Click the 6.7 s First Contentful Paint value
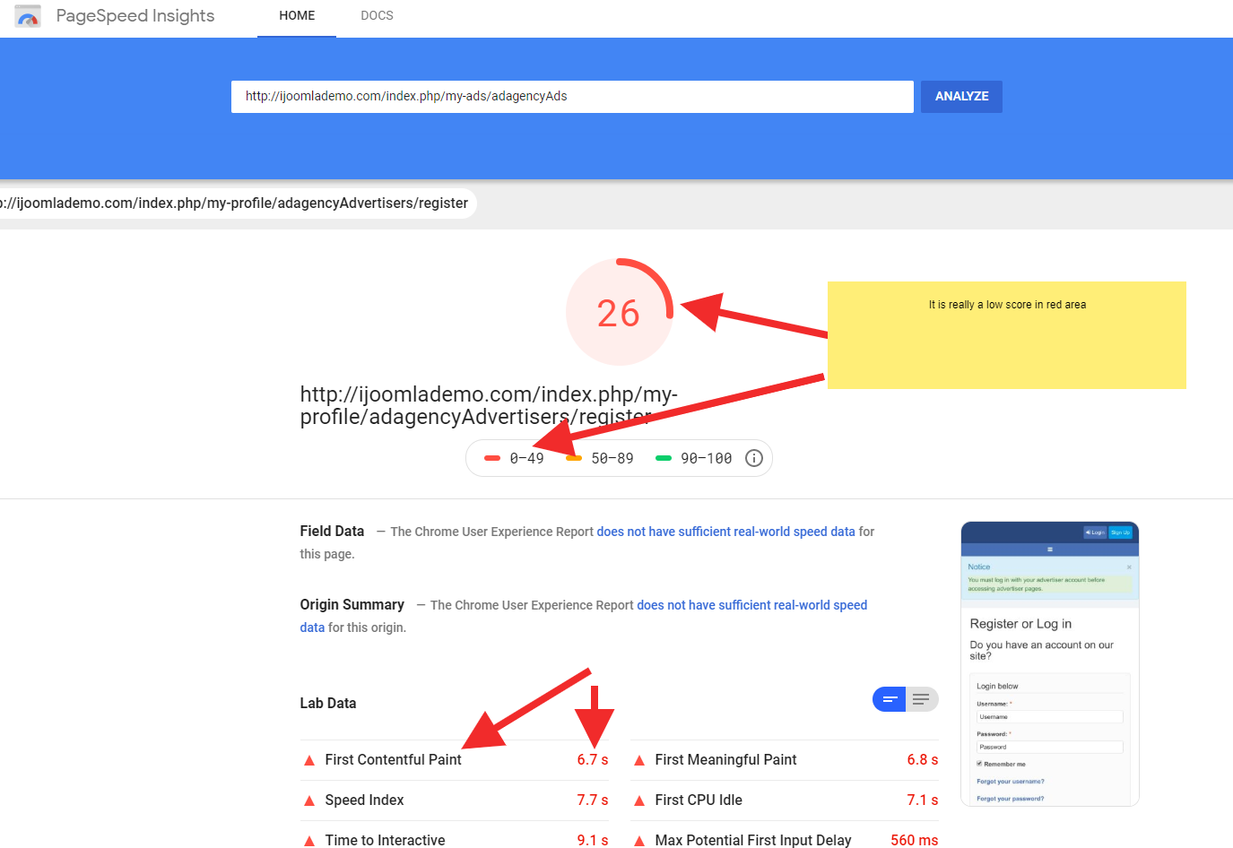 pos(593,760)
